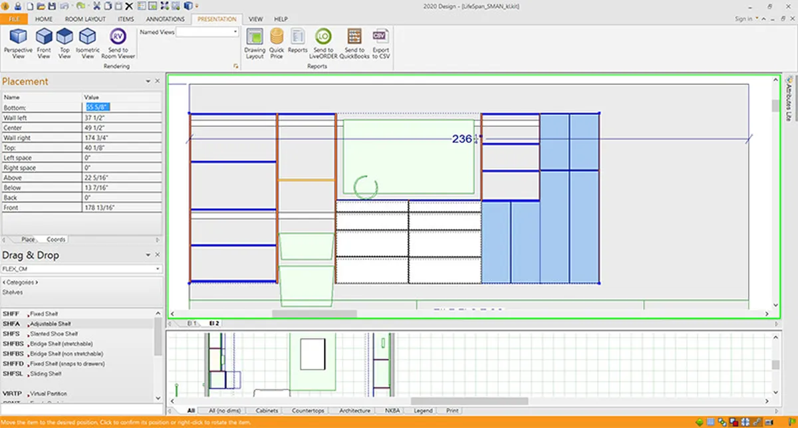Show the Quick Price report
The width and height of the screenshot is (798, 428).
point(277,43)
